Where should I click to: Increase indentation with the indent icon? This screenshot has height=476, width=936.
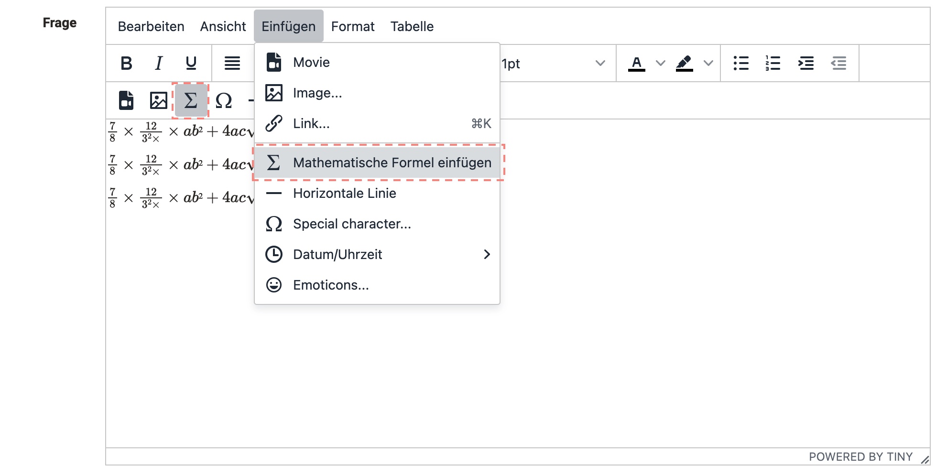coord(805,63)
